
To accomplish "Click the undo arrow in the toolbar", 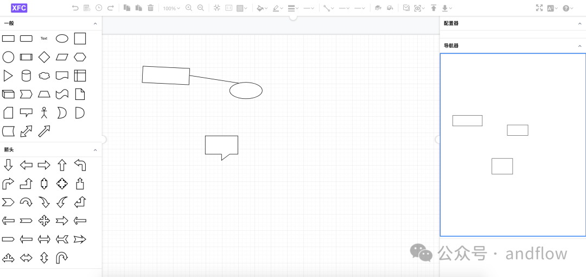I will click(x=75, y=8).
